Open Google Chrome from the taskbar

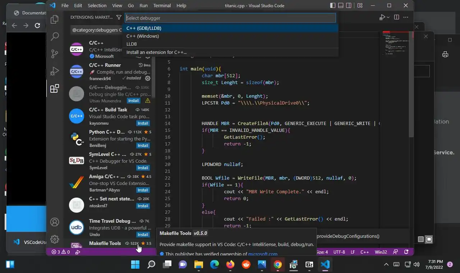pyautogui.click(x=277, y=265)
